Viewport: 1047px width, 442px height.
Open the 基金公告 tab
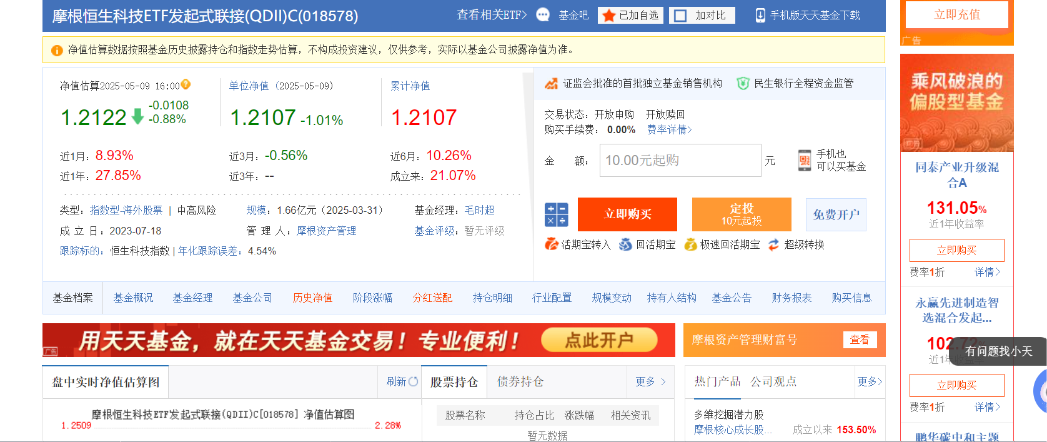click(x=732, y=298)
